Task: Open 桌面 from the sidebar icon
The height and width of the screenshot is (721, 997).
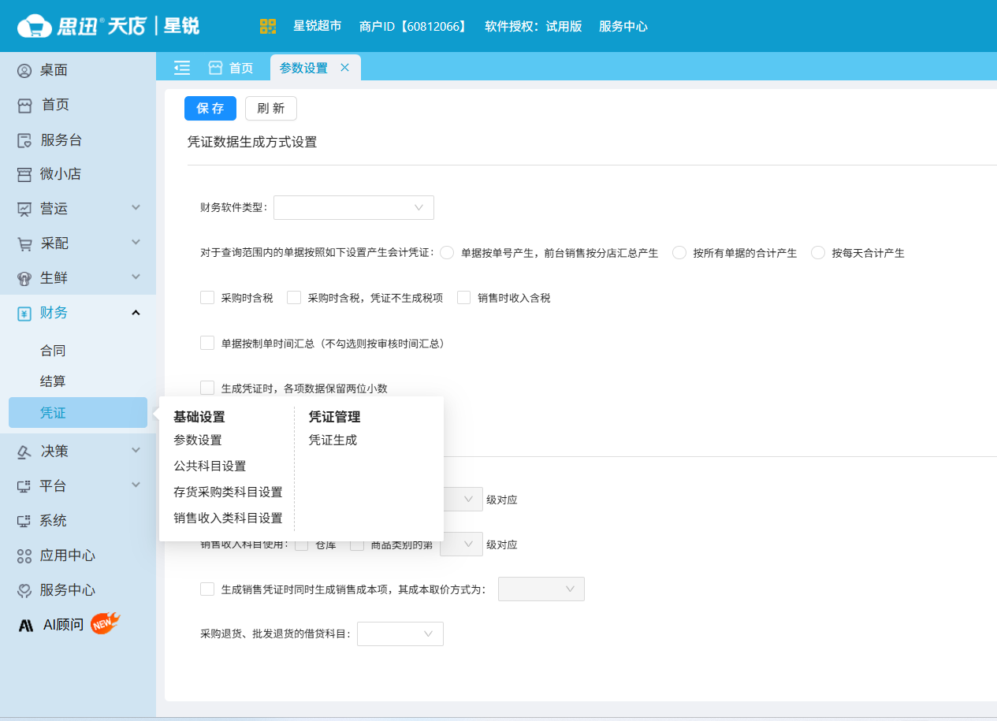Action: [24, 71]
